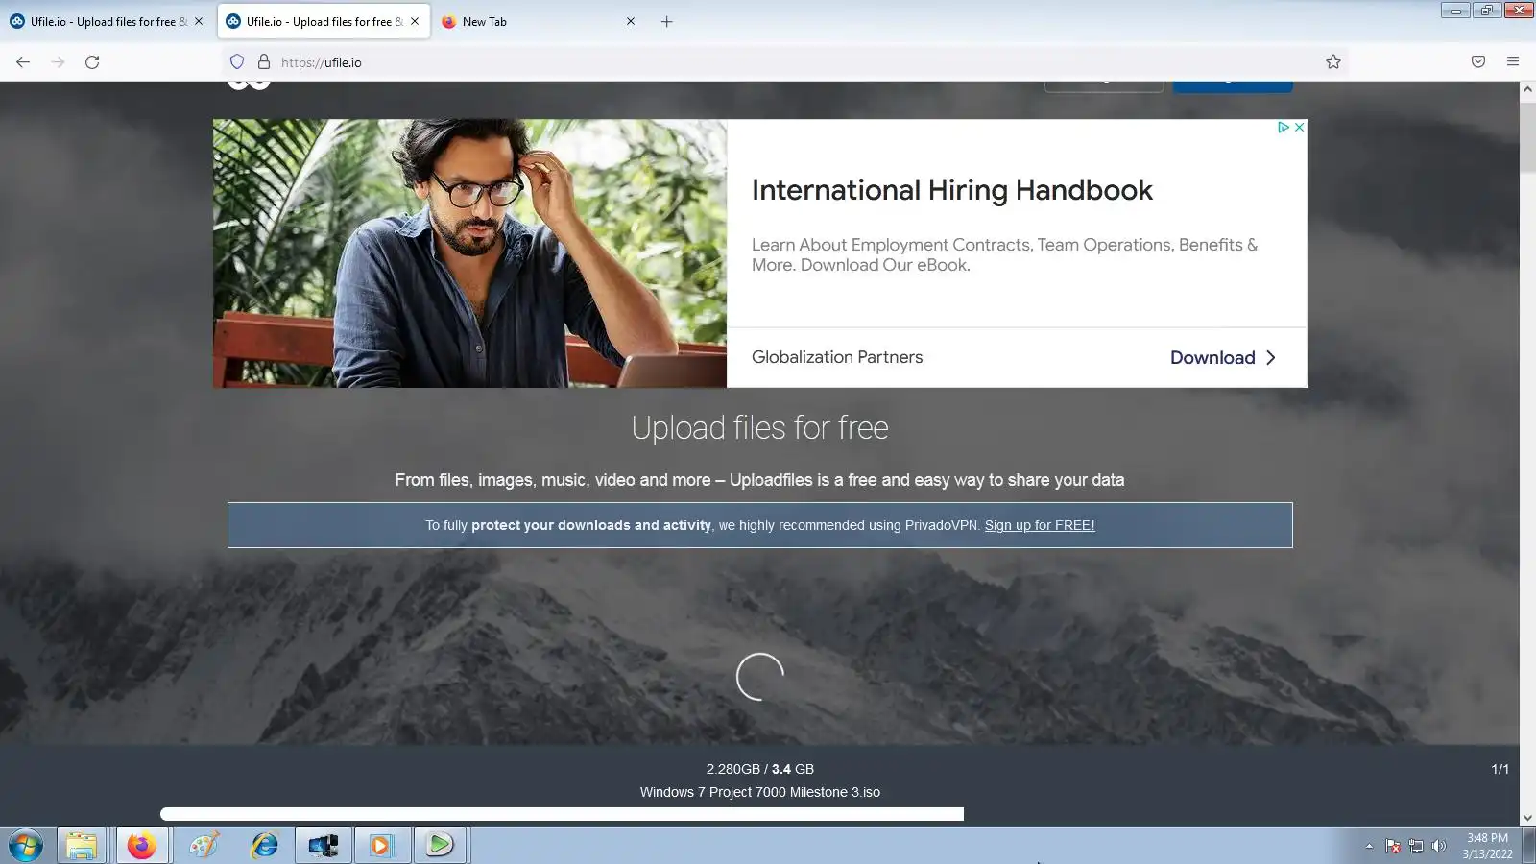The image size is (1536, 864).
Task: Focus the address bar showing https://ufile.io
Action: click(787, 62)
